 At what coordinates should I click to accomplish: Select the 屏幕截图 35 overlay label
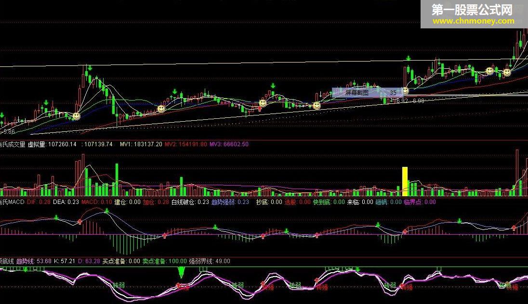[368, 92]
